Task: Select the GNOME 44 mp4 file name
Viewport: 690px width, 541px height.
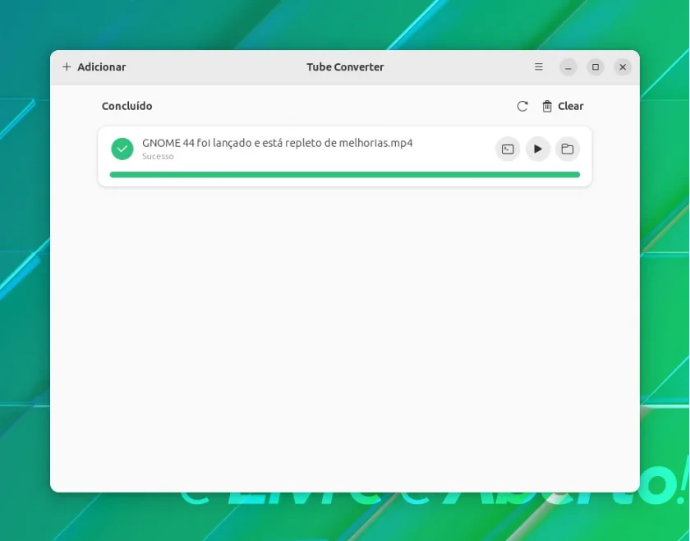Action: click(278, 143)
